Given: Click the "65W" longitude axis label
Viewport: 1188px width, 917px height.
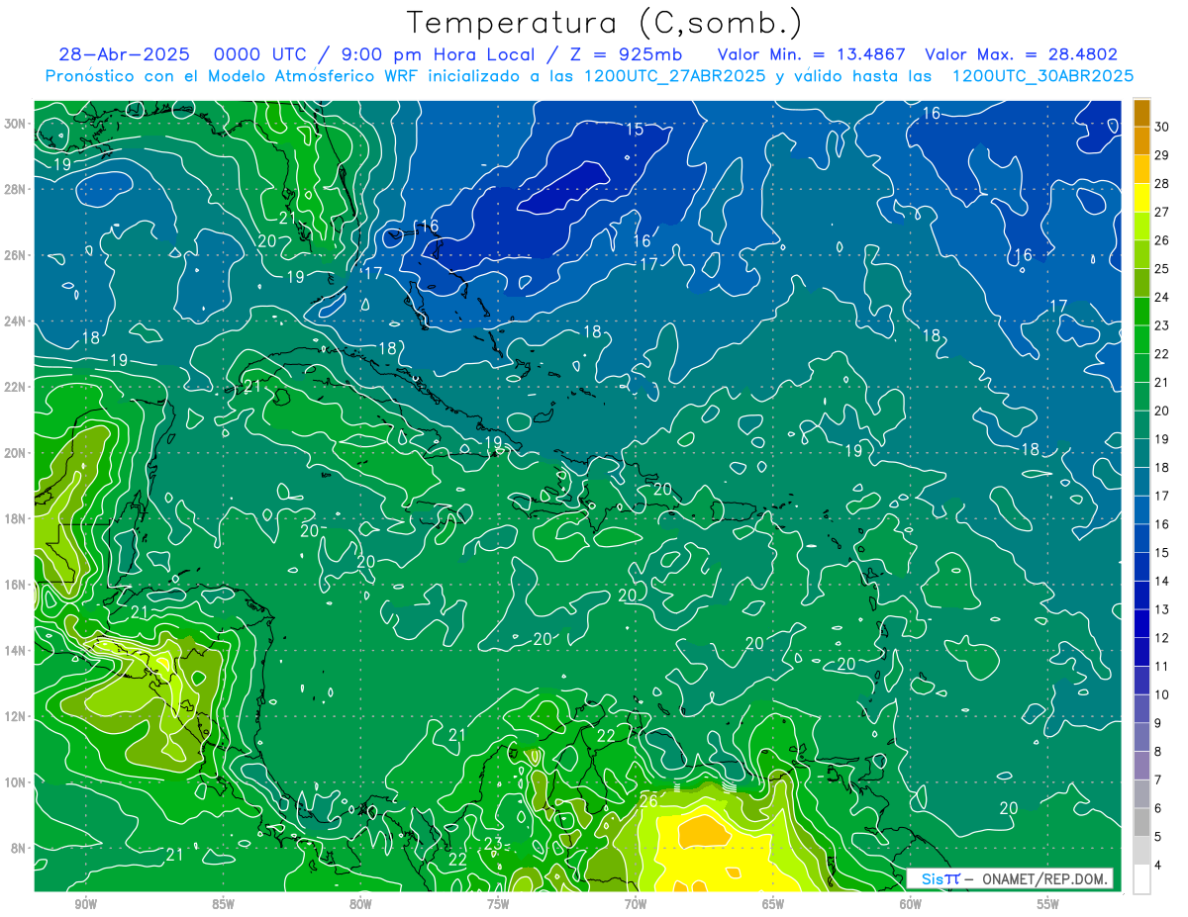Looking at the screenshot, I should [x=773, y=904].
